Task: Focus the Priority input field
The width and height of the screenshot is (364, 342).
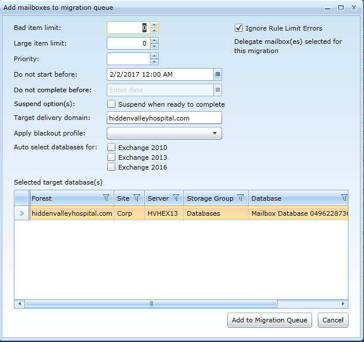Action: pyautogui.click(x=129, y=59)
